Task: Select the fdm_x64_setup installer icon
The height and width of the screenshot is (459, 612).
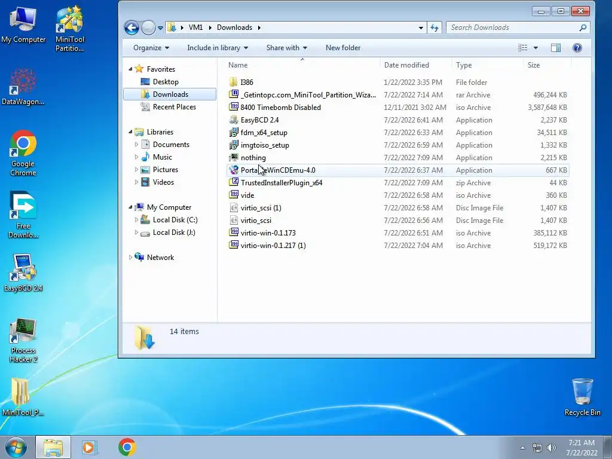Action: click(x=234, y=132)
